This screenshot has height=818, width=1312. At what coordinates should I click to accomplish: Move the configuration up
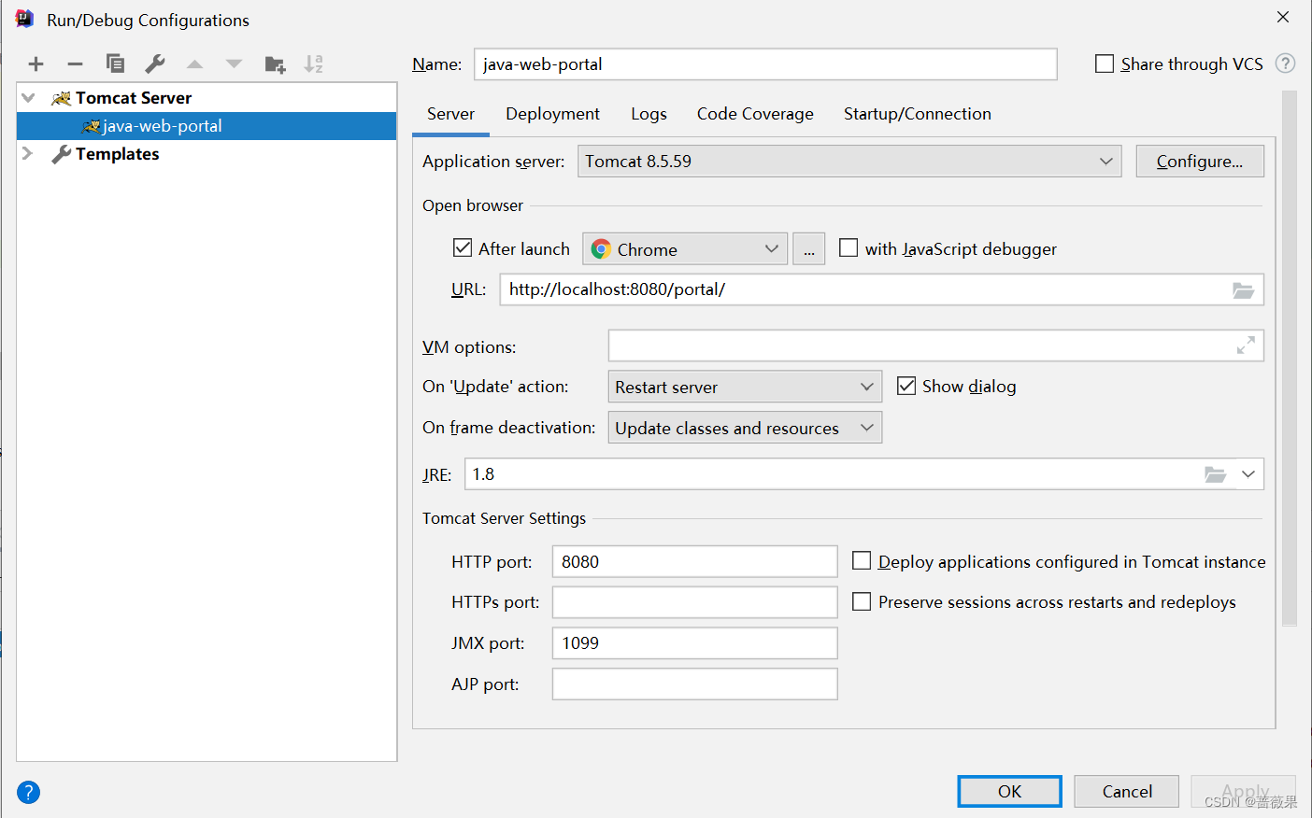tap(194, 63)
